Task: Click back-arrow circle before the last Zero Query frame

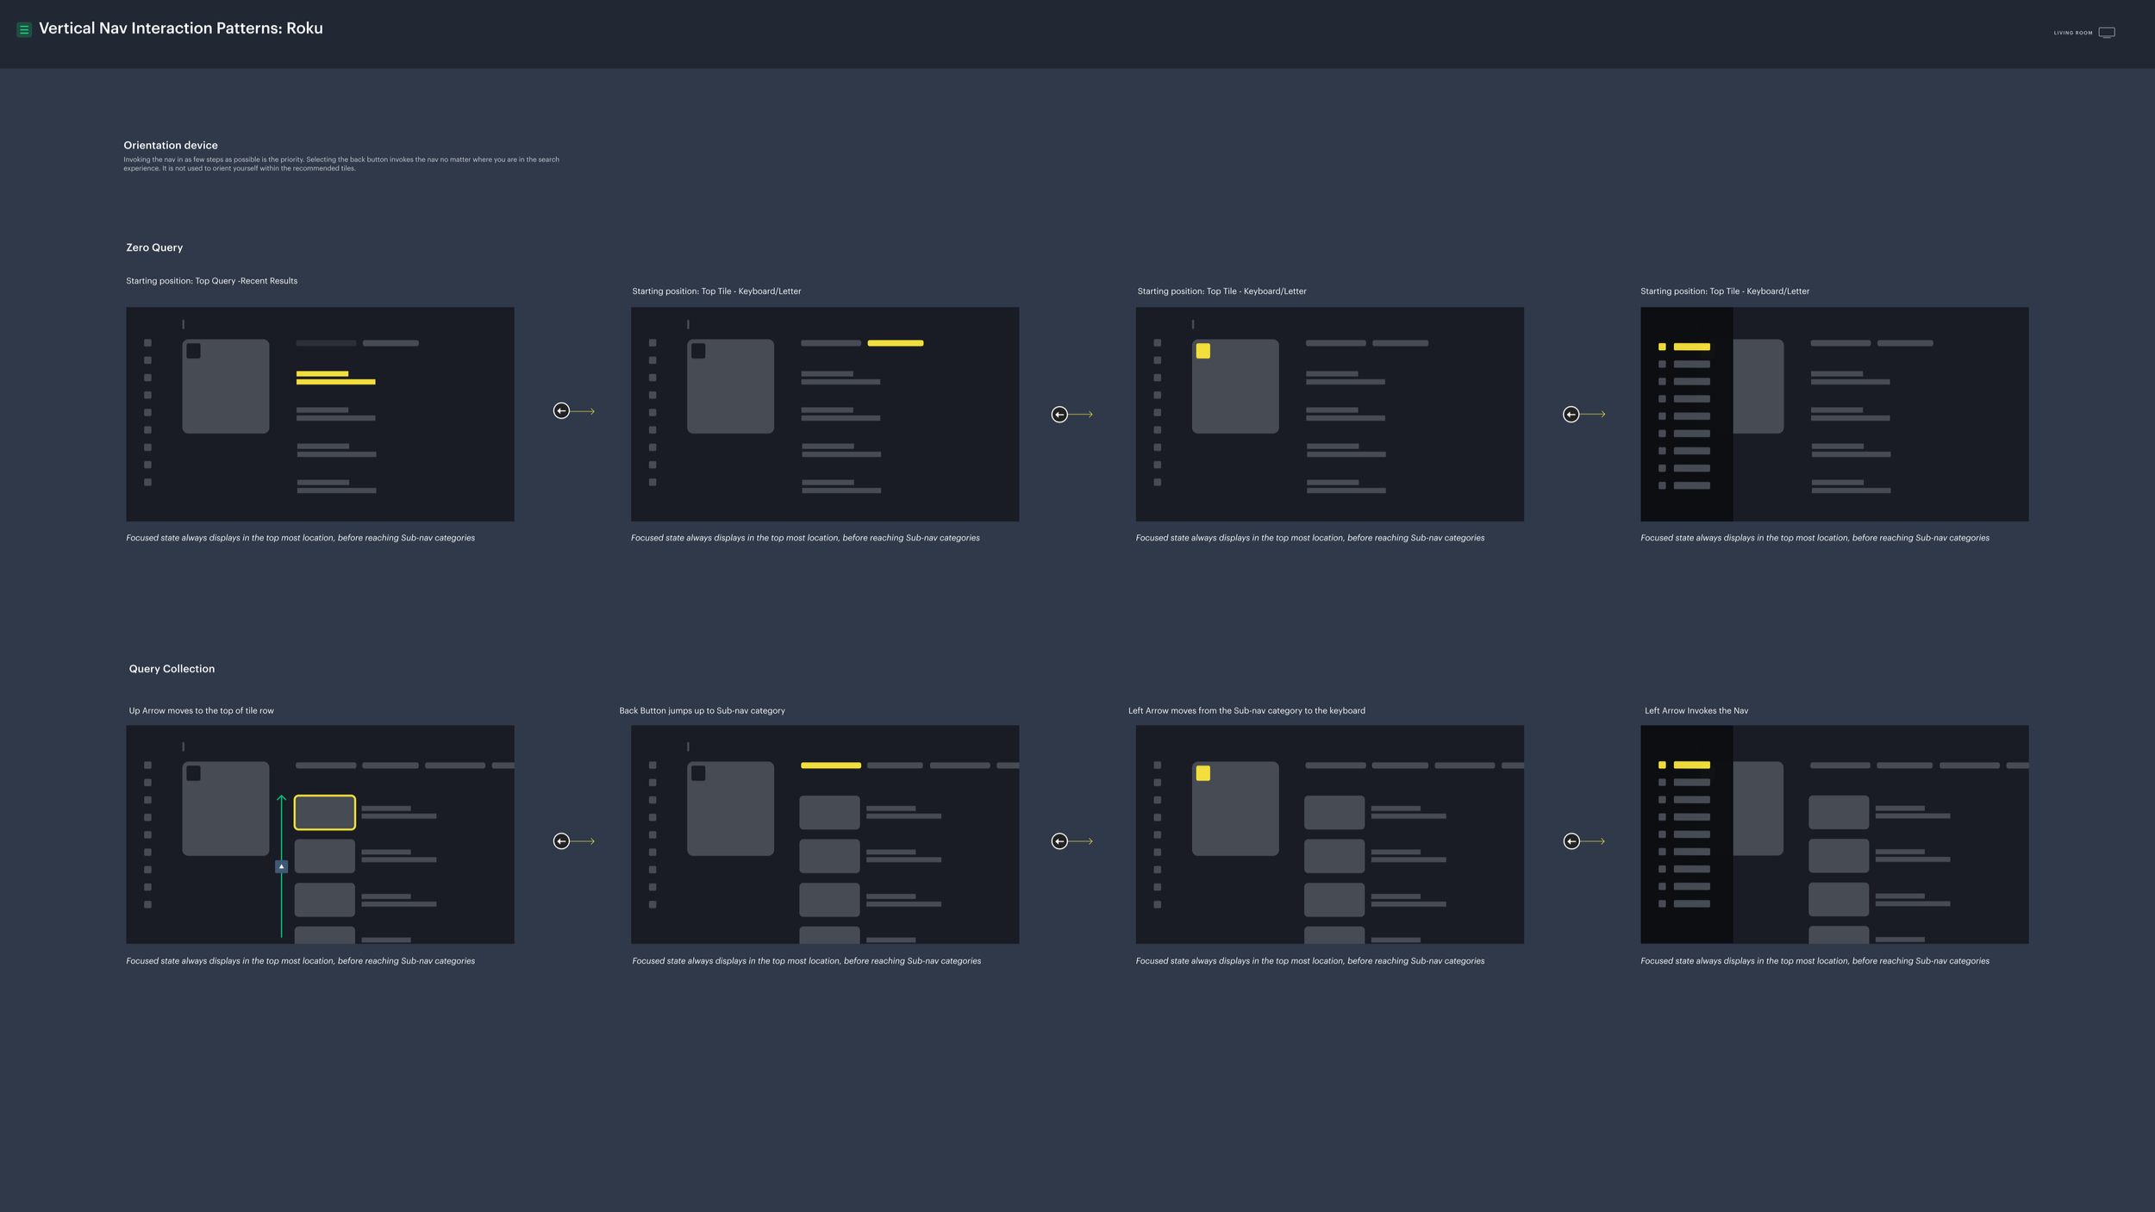Action: point(1571,415)
